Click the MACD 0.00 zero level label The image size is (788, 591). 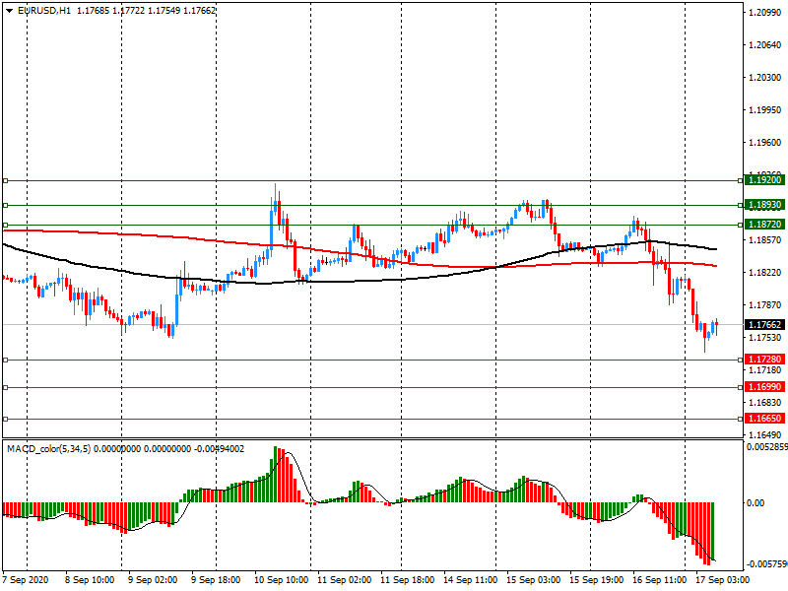[x=756, y=503]
